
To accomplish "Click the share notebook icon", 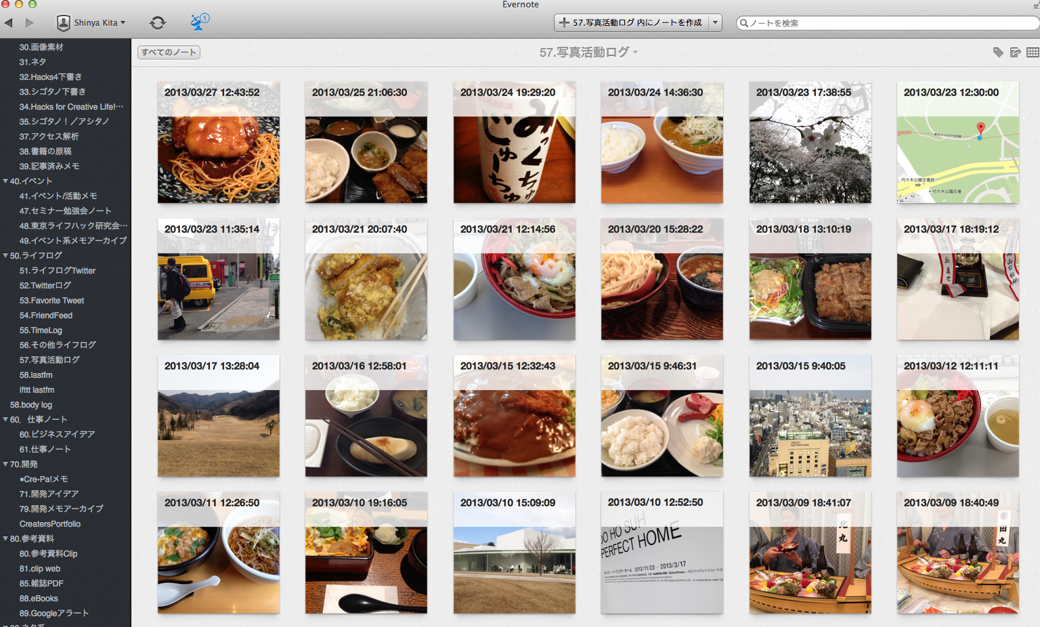I will point(1015,52).
